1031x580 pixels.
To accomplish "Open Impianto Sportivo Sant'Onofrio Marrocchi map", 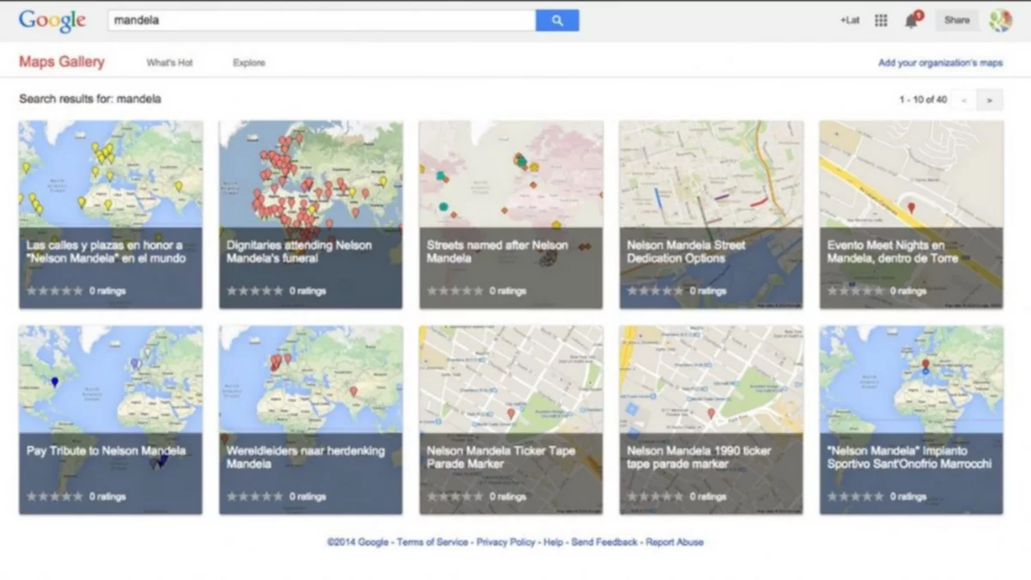I will tap(912, 420).
